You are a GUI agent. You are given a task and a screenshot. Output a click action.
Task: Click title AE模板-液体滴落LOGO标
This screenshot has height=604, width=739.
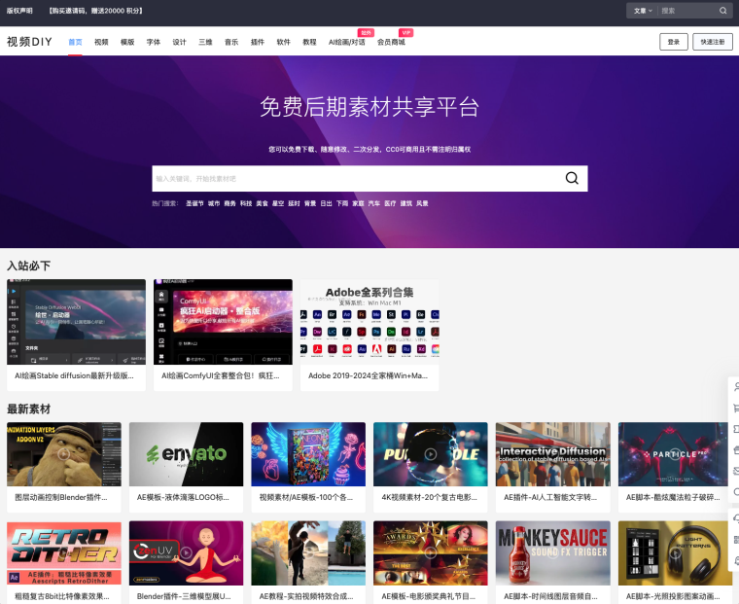[x=183, y=497]
